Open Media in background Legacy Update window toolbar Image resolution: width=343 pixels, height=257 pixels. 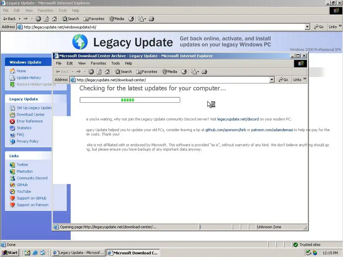pyautogui.click(x=117, y=19)
